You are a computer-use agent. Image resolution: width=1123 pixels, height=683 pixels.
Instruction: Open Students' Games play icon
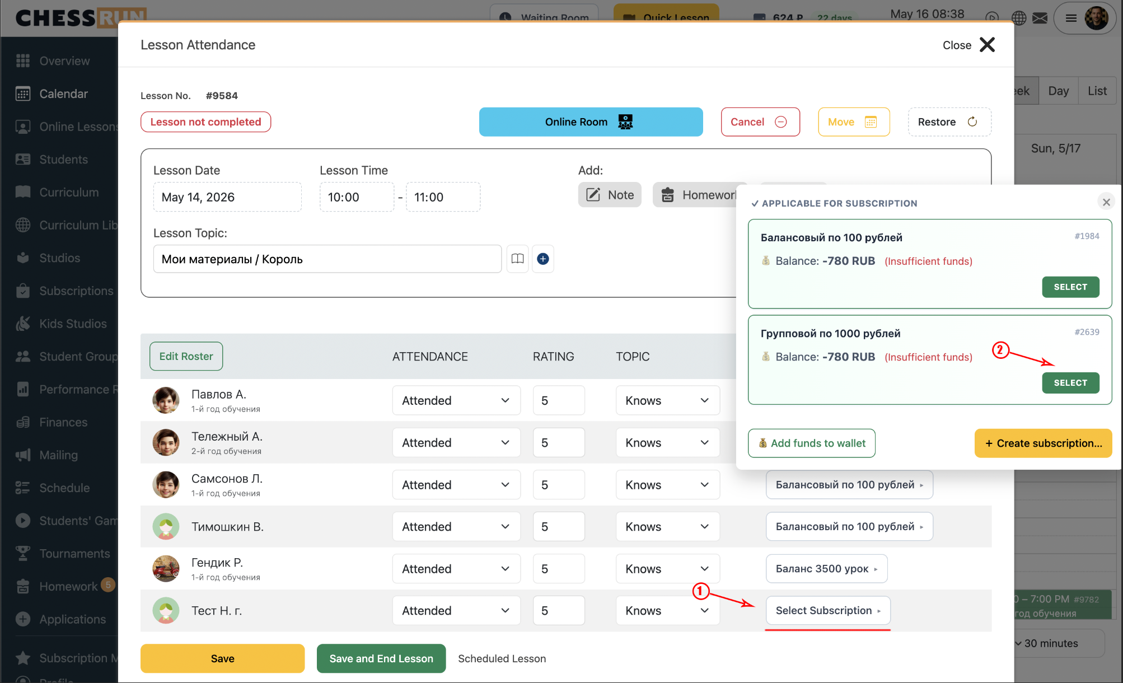pyautogui.click(x=23, y=521)
